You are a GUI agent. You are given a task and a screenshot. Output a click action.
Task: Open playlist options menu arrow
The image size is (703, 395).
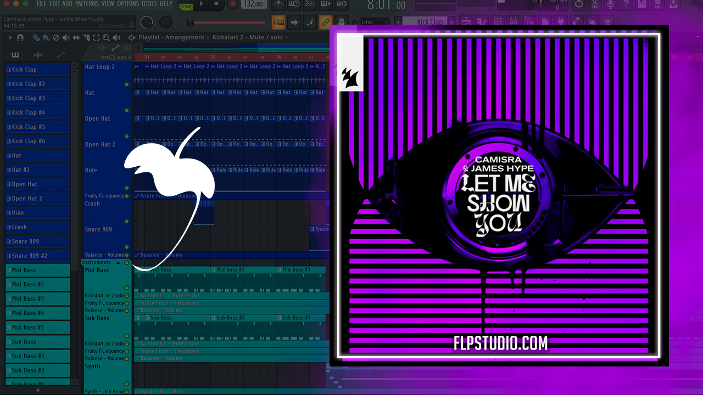[x=10, y=38]
